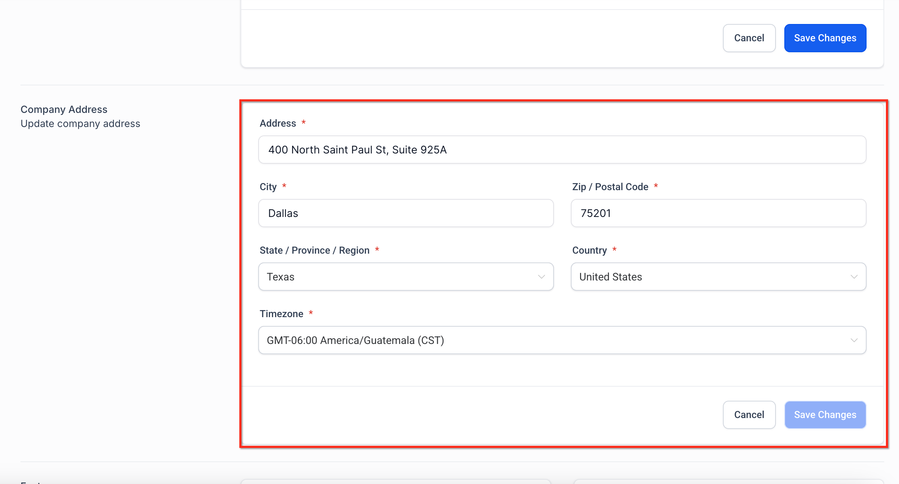This screenshot has width=899, height=484.
Task: Click the Company Address section heading
Action: point(64,109)
